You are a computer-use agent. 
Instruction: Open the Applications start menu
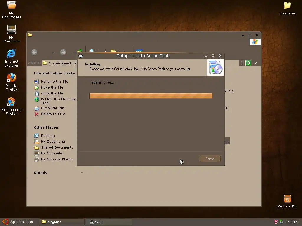(17, 222)
